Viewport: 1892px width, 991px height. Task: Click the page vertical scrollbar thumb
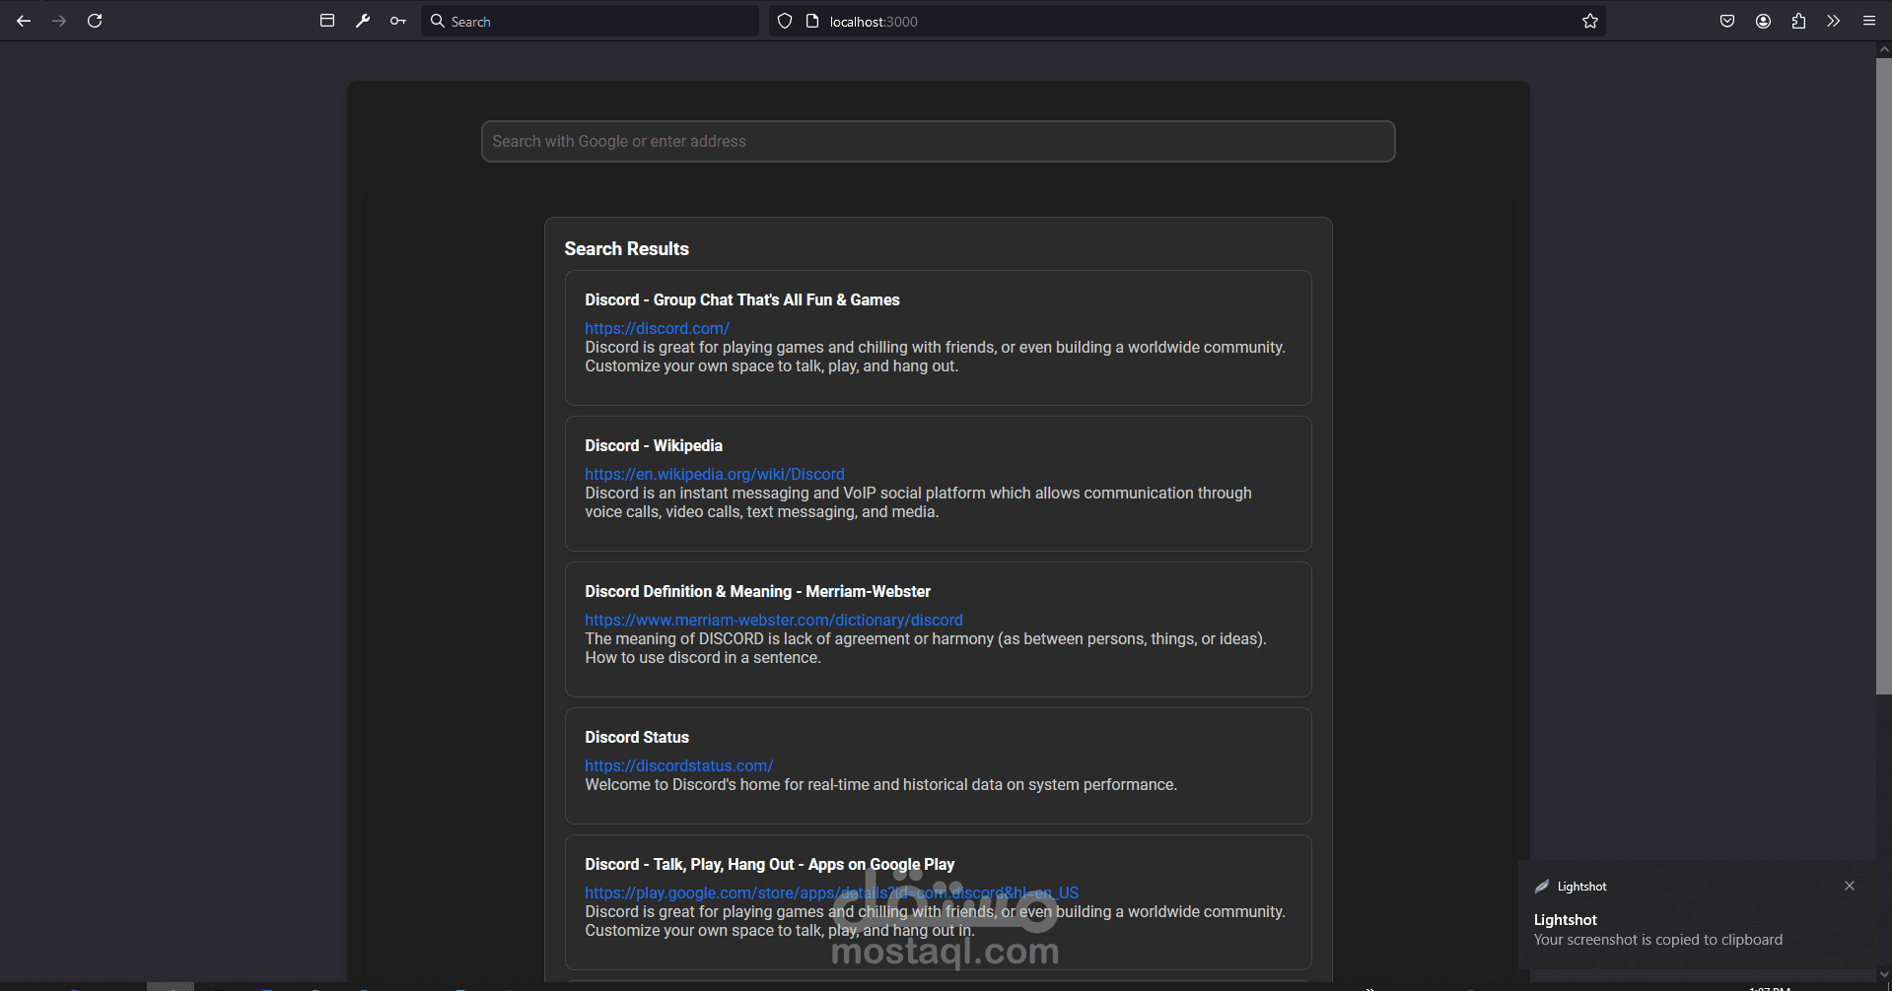coord(1883,376)
